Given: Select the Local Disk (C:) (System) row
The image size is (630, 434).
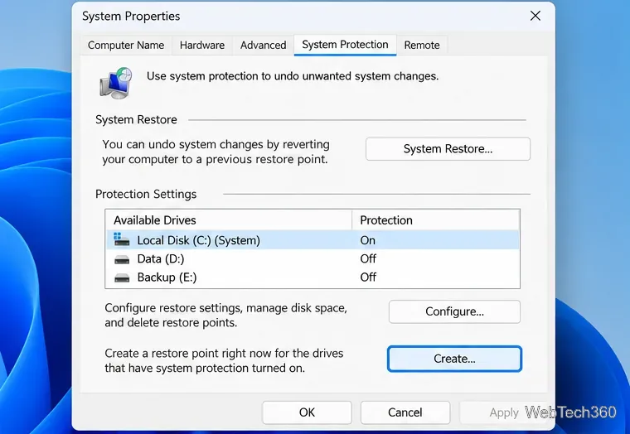Looking at the screenshot, I should pyautogui.click(x=313, y=239).
